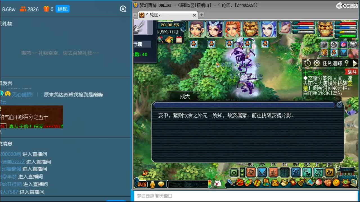This screenshot has width=360, height=202.
Task: Toggle the microphone voice chat
Action: coord(152,184)
